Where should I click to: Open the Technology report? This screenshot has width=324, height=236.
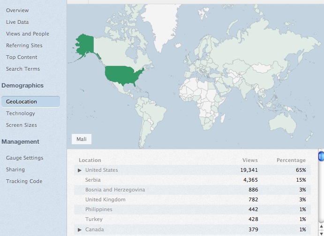(x=21, y=113)
